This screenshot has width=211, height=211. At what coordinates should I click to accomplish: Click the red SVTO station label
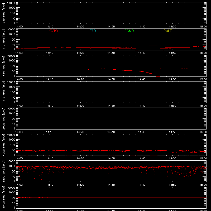(54, 31)
